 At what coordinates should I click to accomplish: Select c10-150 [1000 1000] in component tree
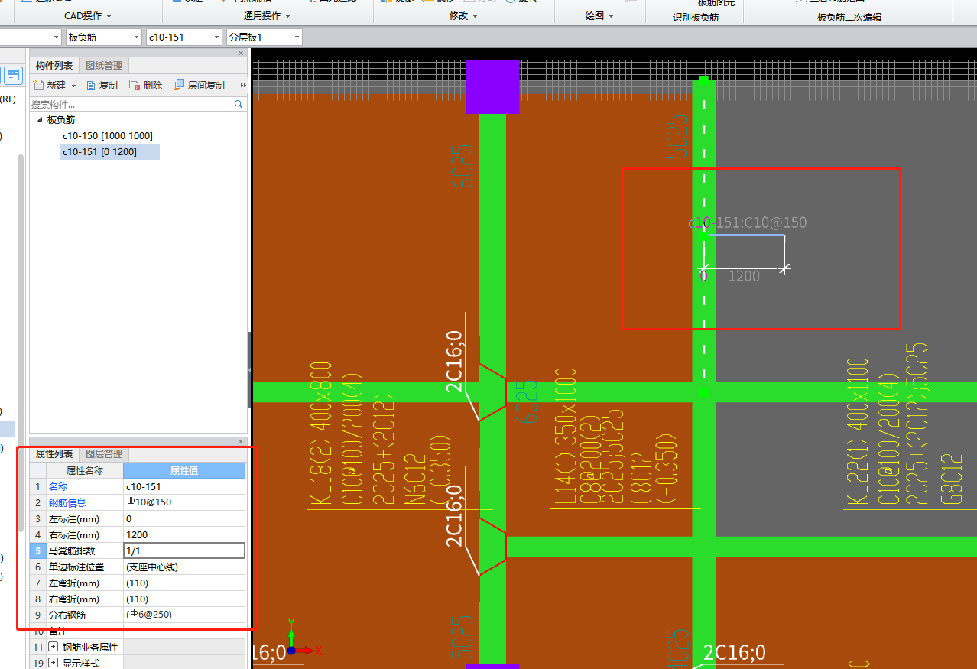tap(108, 136)
